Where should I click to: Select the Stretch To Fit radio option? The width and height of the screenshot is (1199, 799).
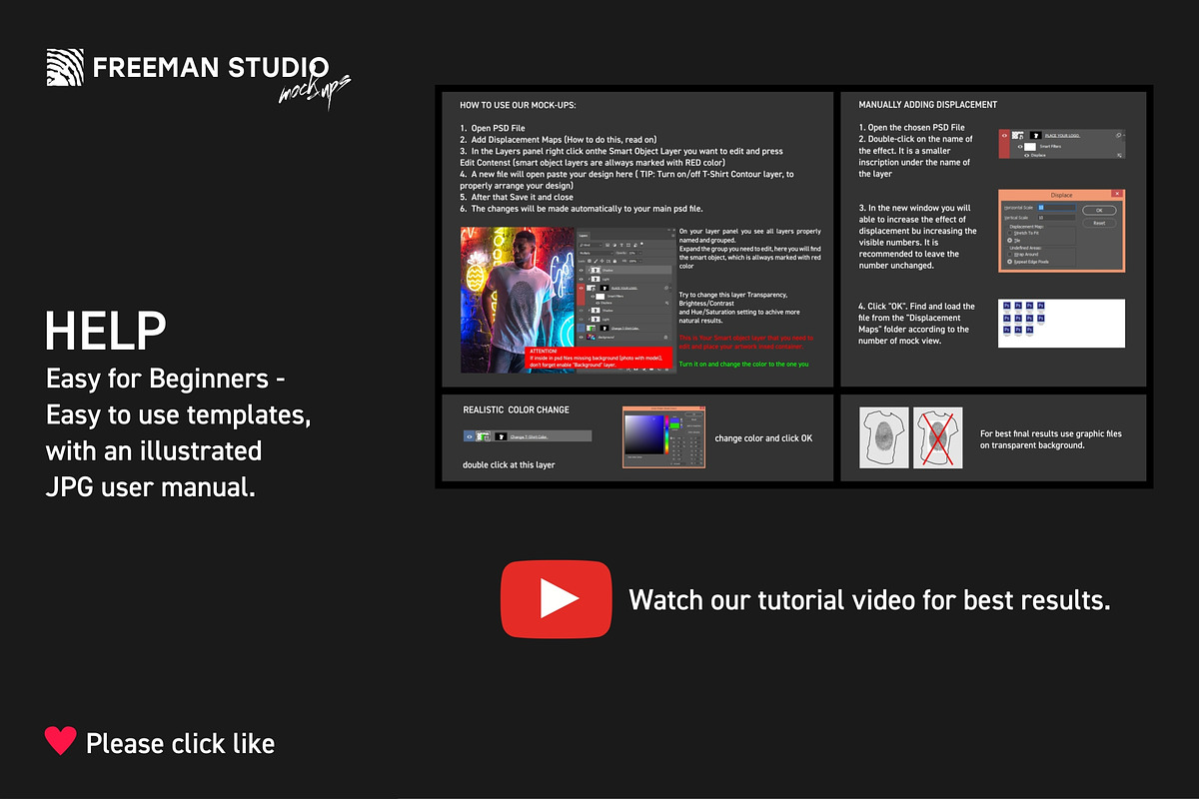coord(1010,233)
